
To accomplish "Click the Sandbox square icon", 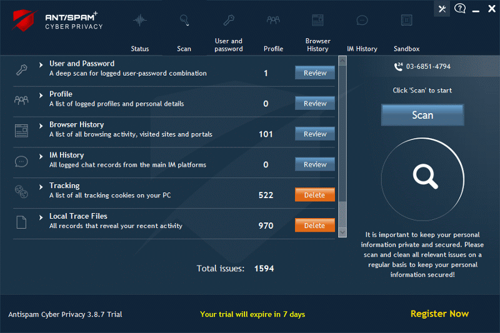I will click(x=407, y=21).
